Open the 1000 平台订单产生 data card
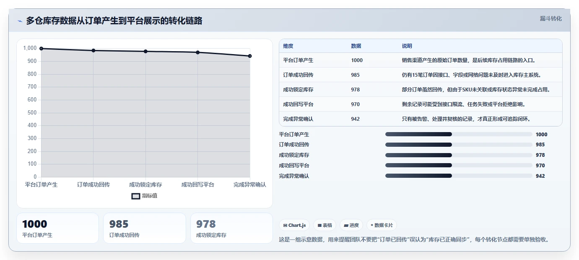This screenshot has width=579, height=260. (57, 228)
